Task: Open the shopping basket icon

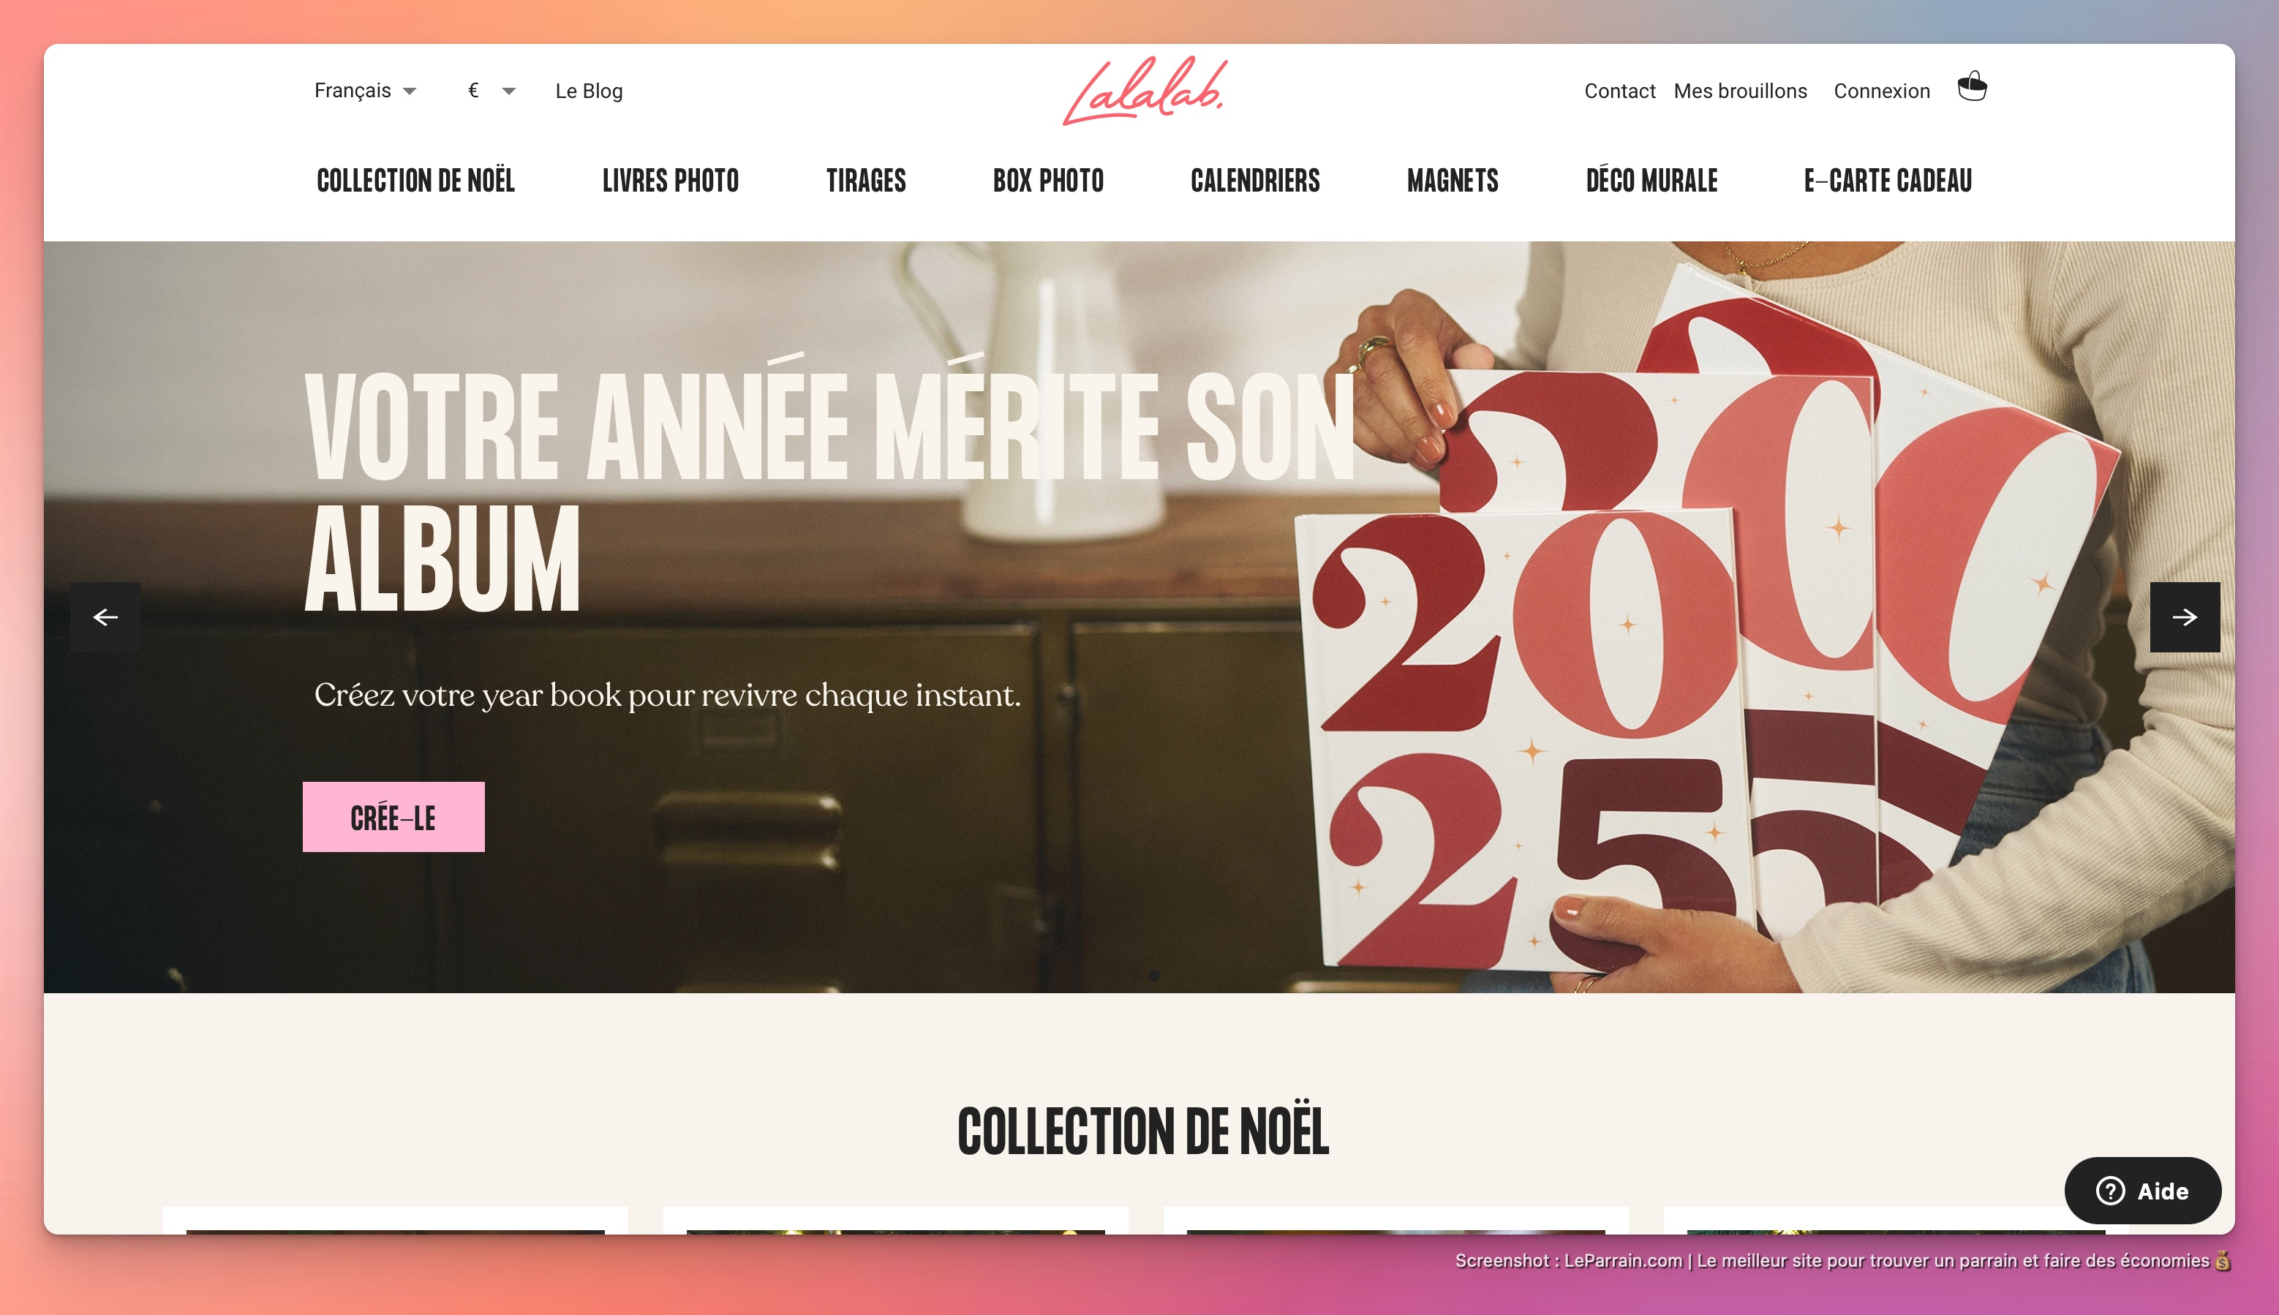Action: pyautogui.click(x=1972, y=88)
